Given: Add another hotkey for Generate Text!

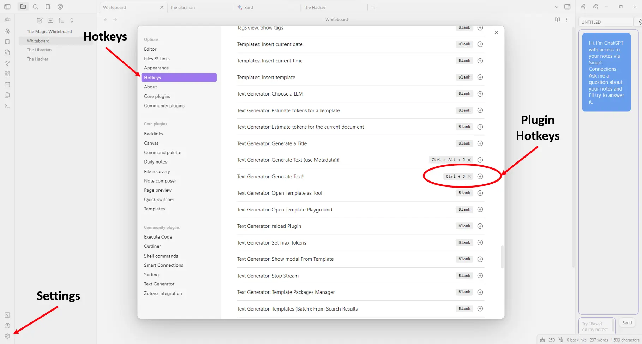Looking at the screenshot, I should [x=480, y=177].
